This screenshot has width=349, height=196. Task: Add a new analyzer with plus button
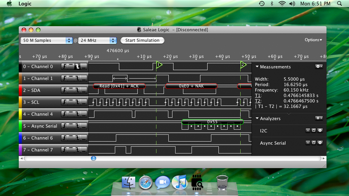click(x=319, y=118)
